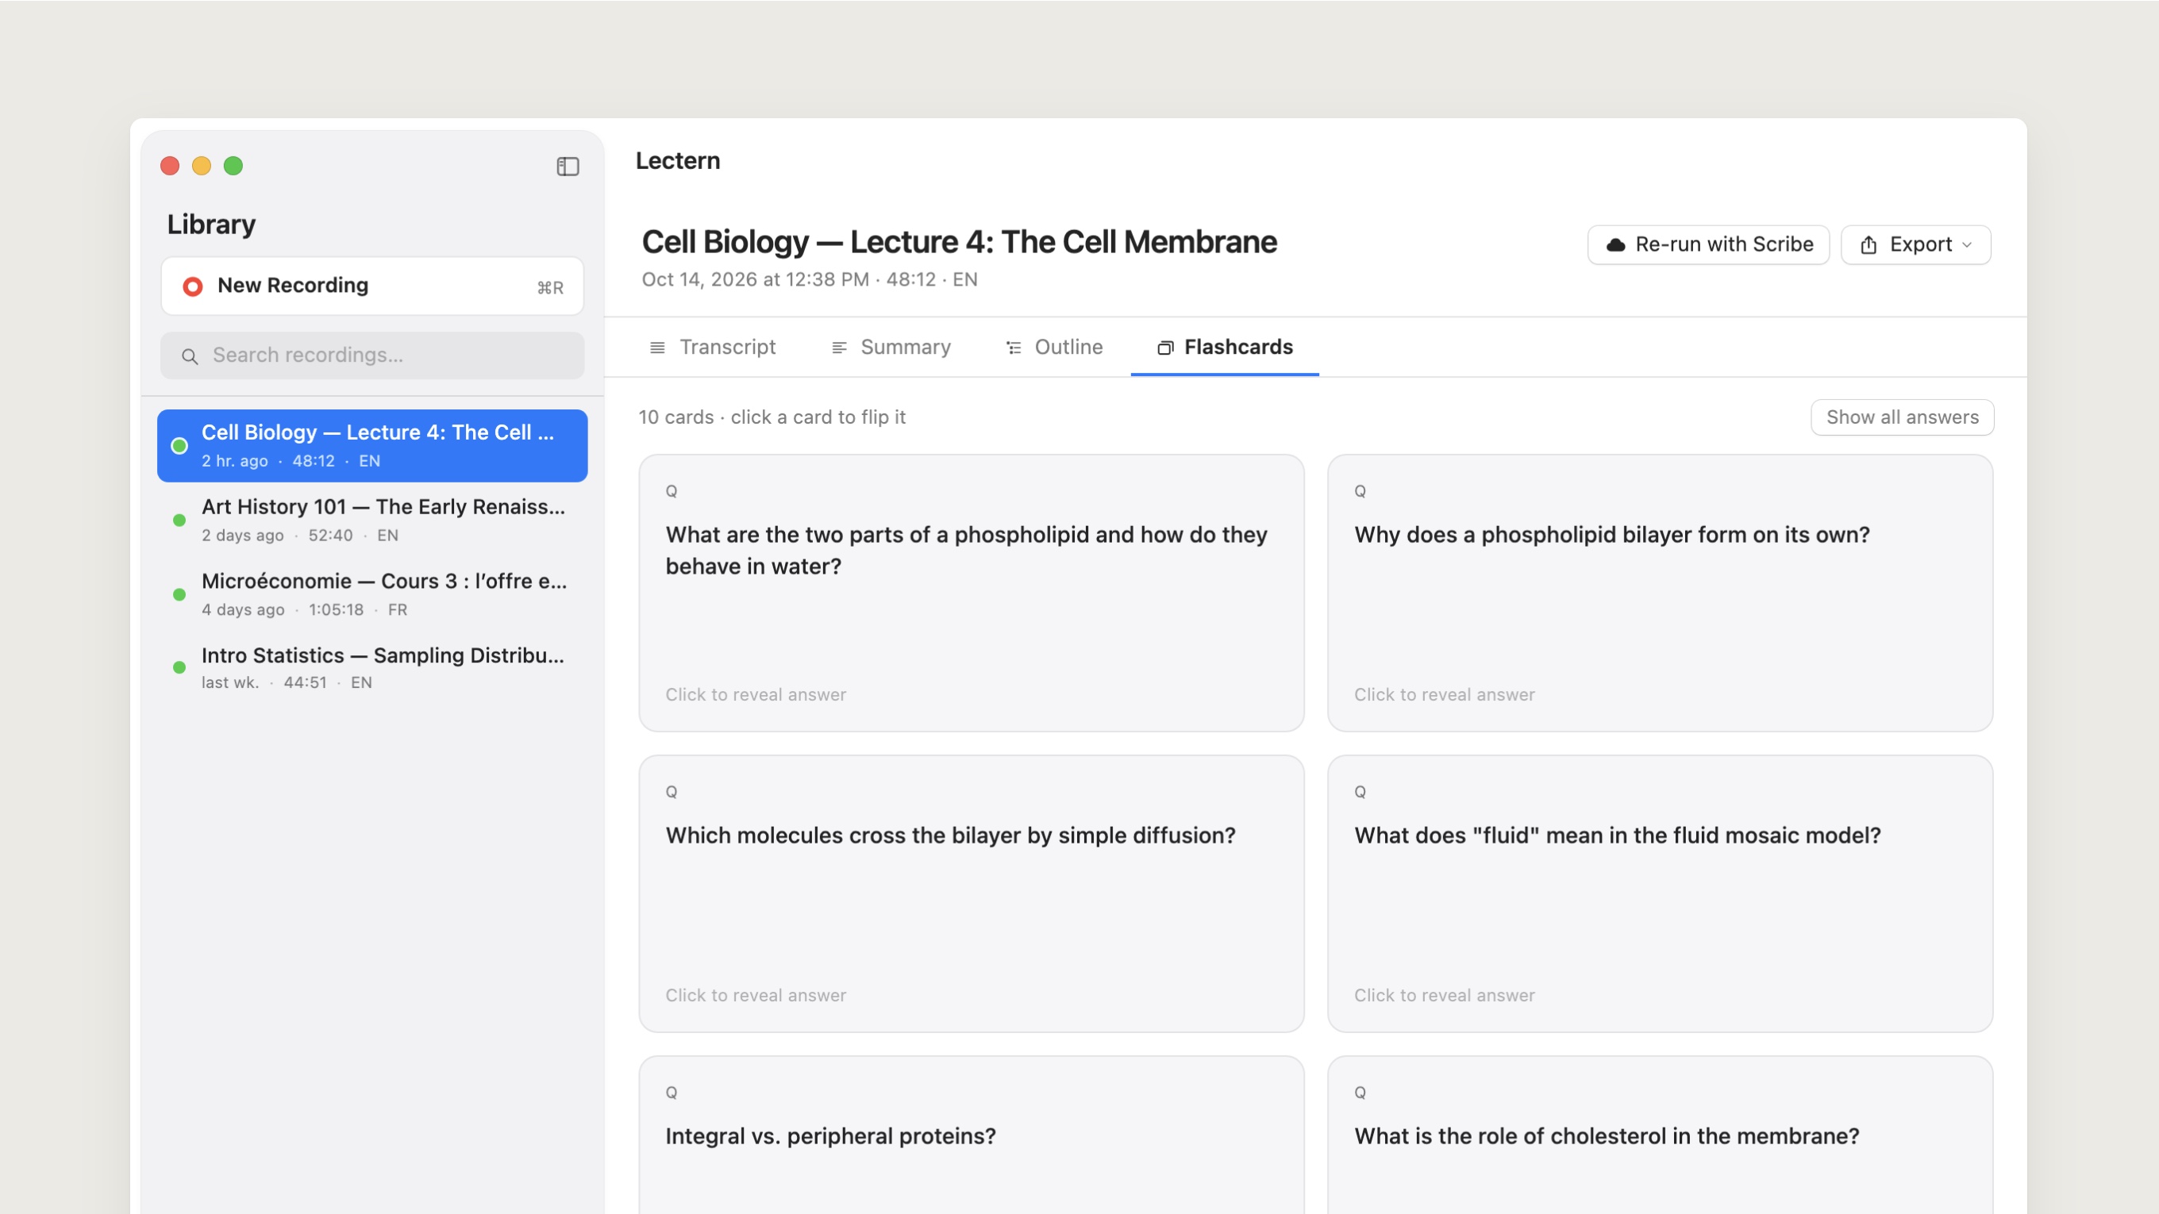The width and height of the screenshot is (2159, 1214).
Task: Open the Outline tab
Action: point(1053,347)
